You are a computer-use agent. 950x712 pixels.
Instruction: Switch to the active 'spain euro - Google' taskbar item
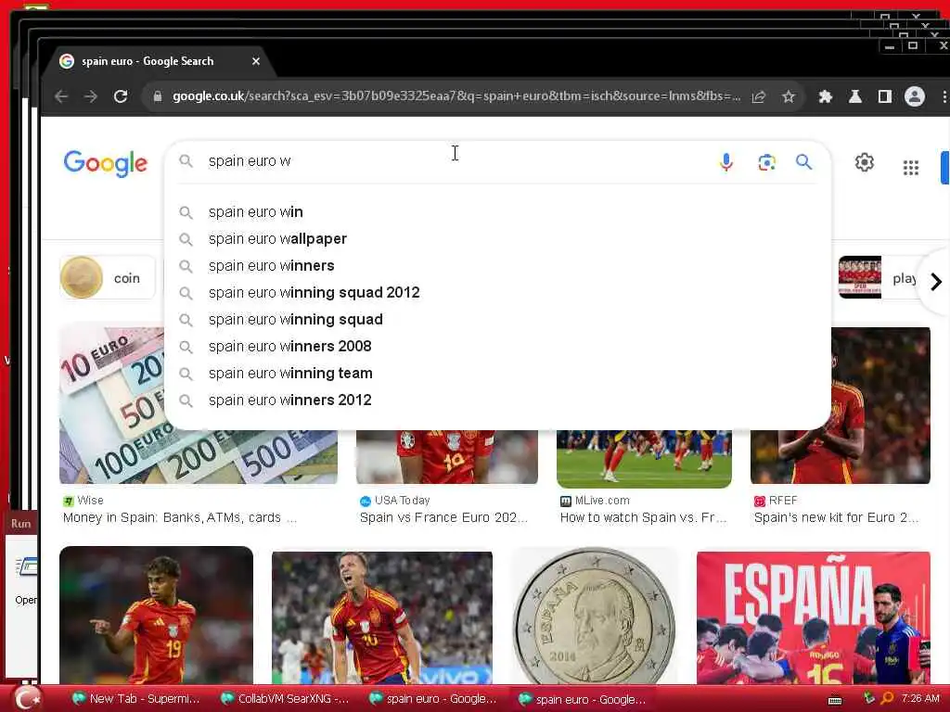coord(582,699)
